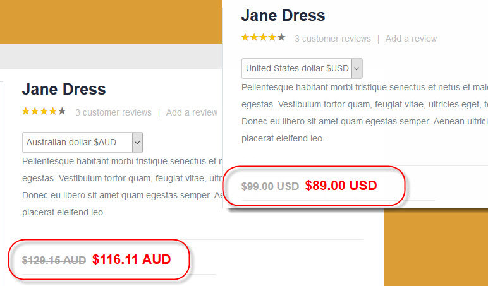The width and height of the screenshot is (488, 286).
Task: Open 3 customer reviews in AUD listing
Action: (113, 112)
